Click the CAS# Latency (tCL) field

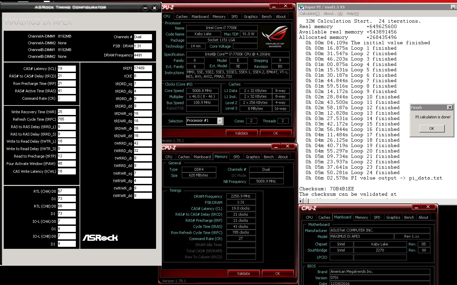point(67,69)
